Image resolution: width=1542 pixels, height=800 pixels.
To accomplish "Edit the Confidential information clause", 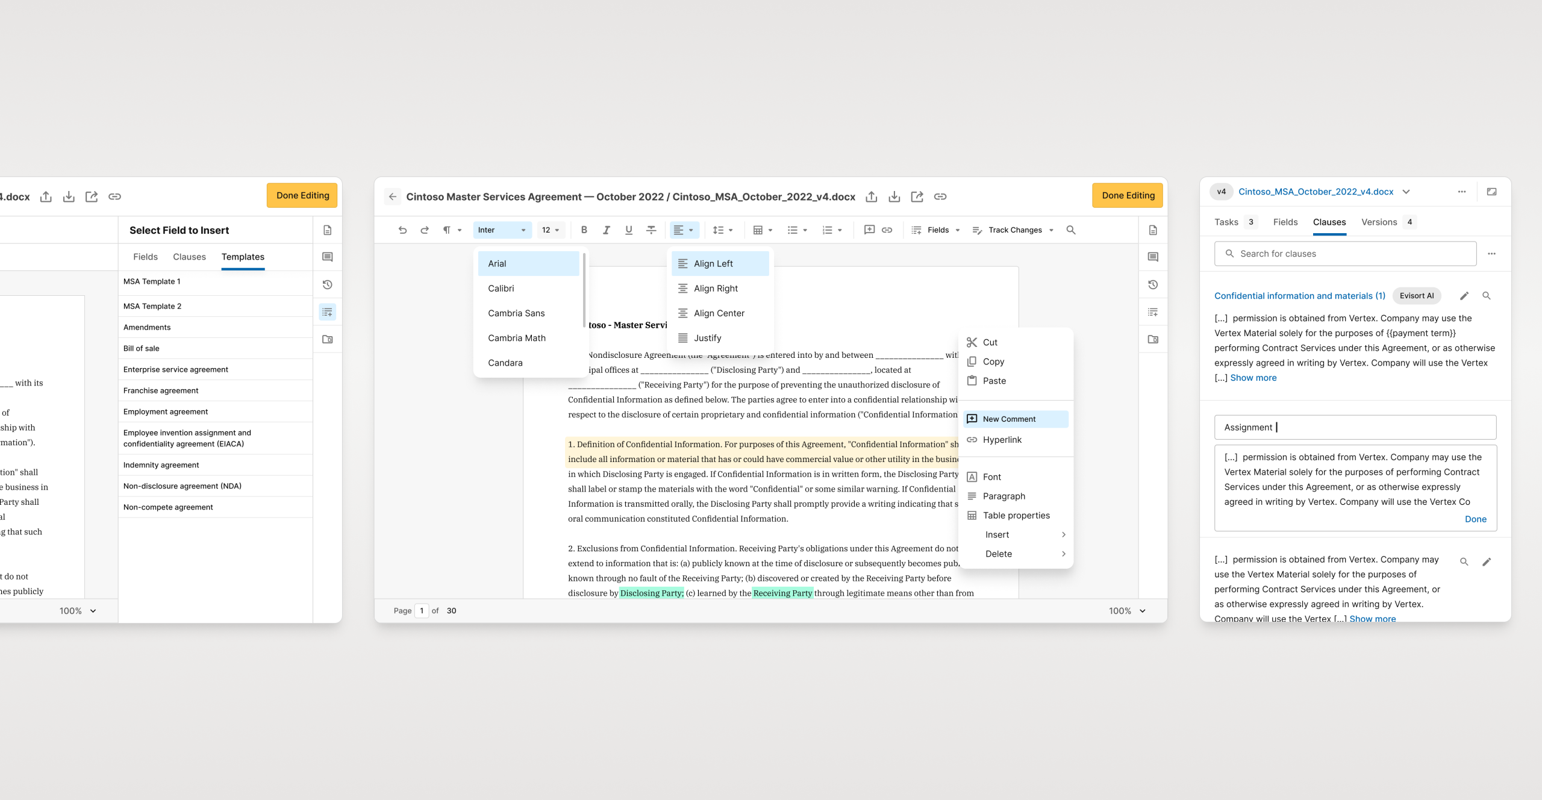I will point(1465,296).
